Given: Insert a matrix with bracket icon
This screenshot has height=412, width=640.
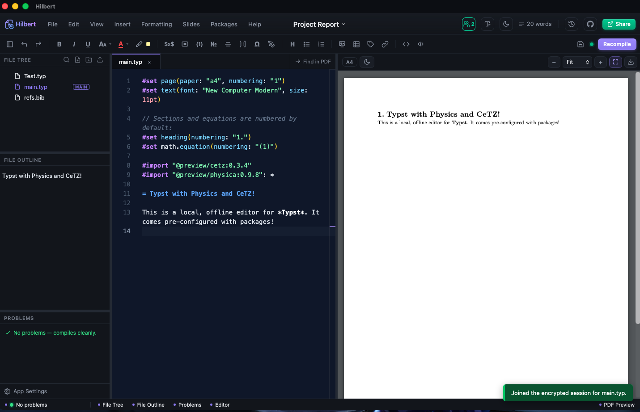Looking at the screenshot, I should point(242,44).
